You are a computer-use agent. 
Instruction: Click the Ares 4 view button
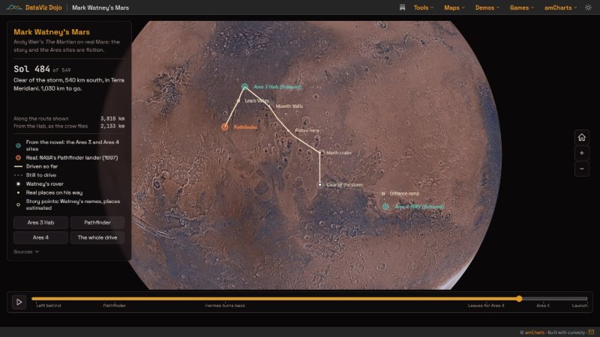pos(40,237)
